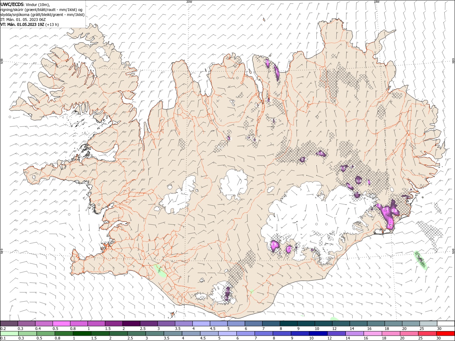Pick the darkest purple 2 swatch, upper legend
The height and width of the screenshot is (341, 455).
pyautogui.click(x=131, y=324)
